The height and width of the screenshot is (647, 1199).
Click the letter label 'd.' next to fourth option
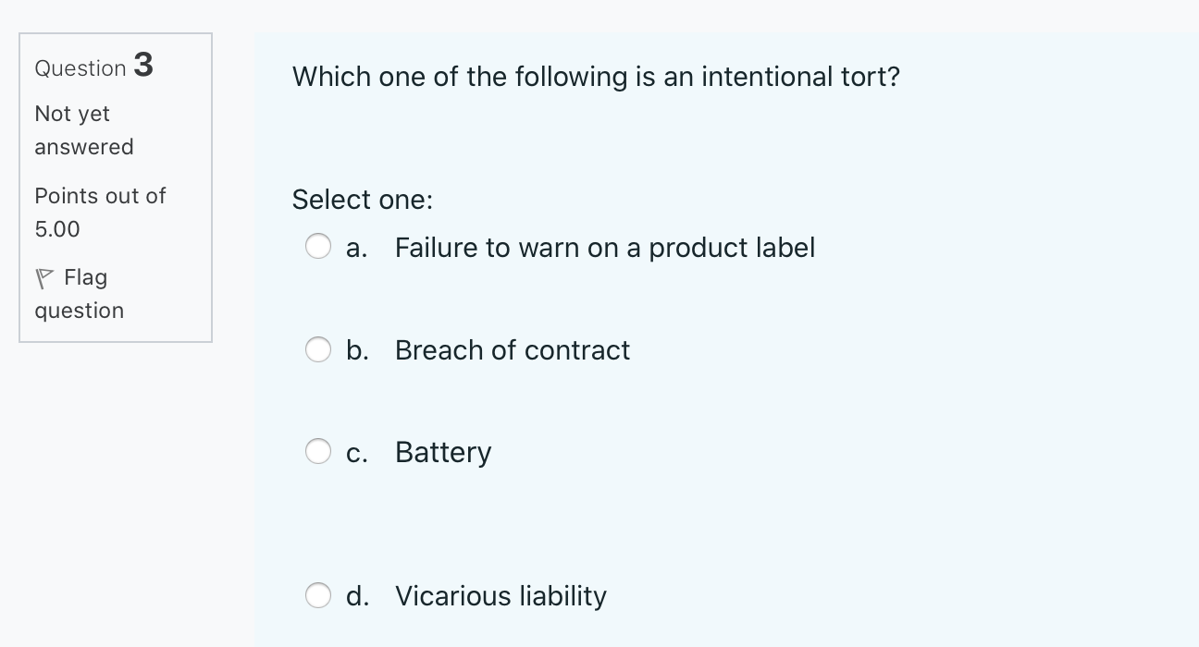(x=357, y=595)
